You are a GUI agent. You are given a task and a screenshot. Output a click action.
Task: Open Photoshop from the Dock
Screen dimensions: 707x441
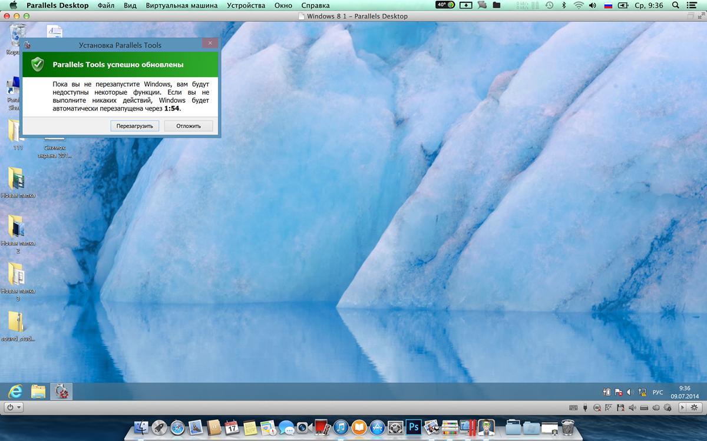pos(414,427)
